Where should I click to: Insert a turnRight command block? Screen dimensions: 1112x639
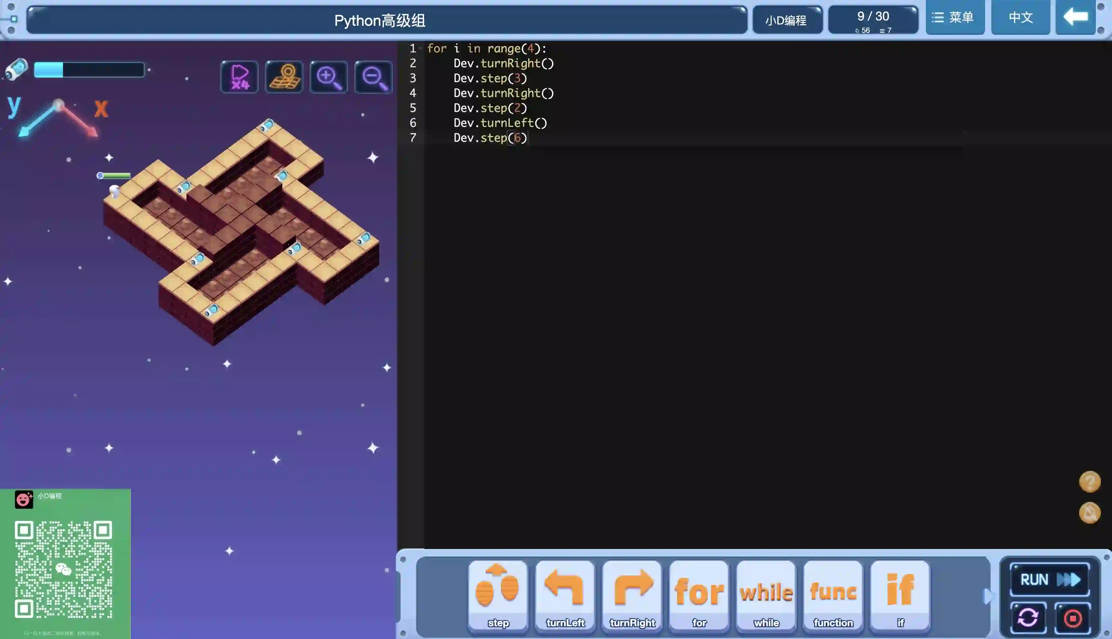(632, 595)
